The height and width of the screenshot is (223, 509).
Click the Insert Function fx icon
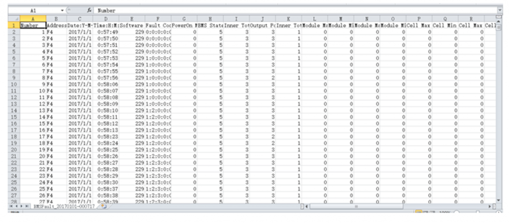(89, 11)
